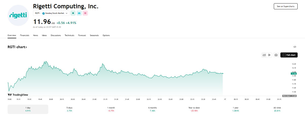Screen dimensions: 305x118
Task: Select the All time range
Action: pyautogui.click(x=277, y=109)
